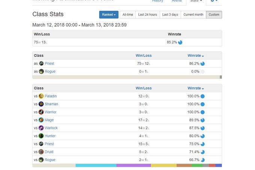Select the Last 3 days filter
The image size is (255, 170).
170,15
